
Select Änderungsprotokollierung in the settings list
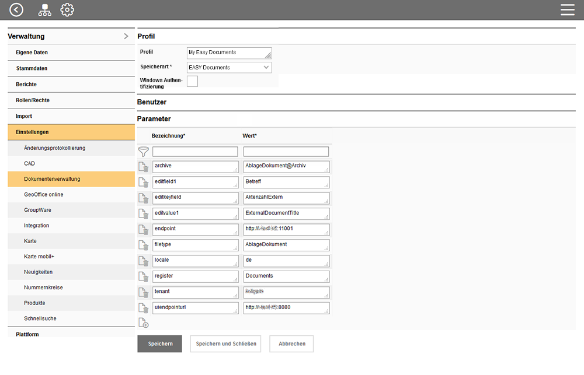54,148
